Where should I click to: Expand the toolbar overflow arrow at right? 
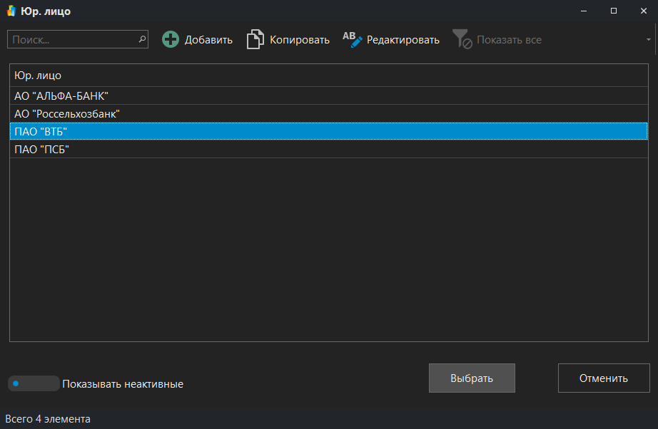[x=649, y=40]
